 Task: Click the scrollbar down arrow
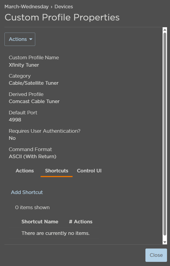(165, 242)
